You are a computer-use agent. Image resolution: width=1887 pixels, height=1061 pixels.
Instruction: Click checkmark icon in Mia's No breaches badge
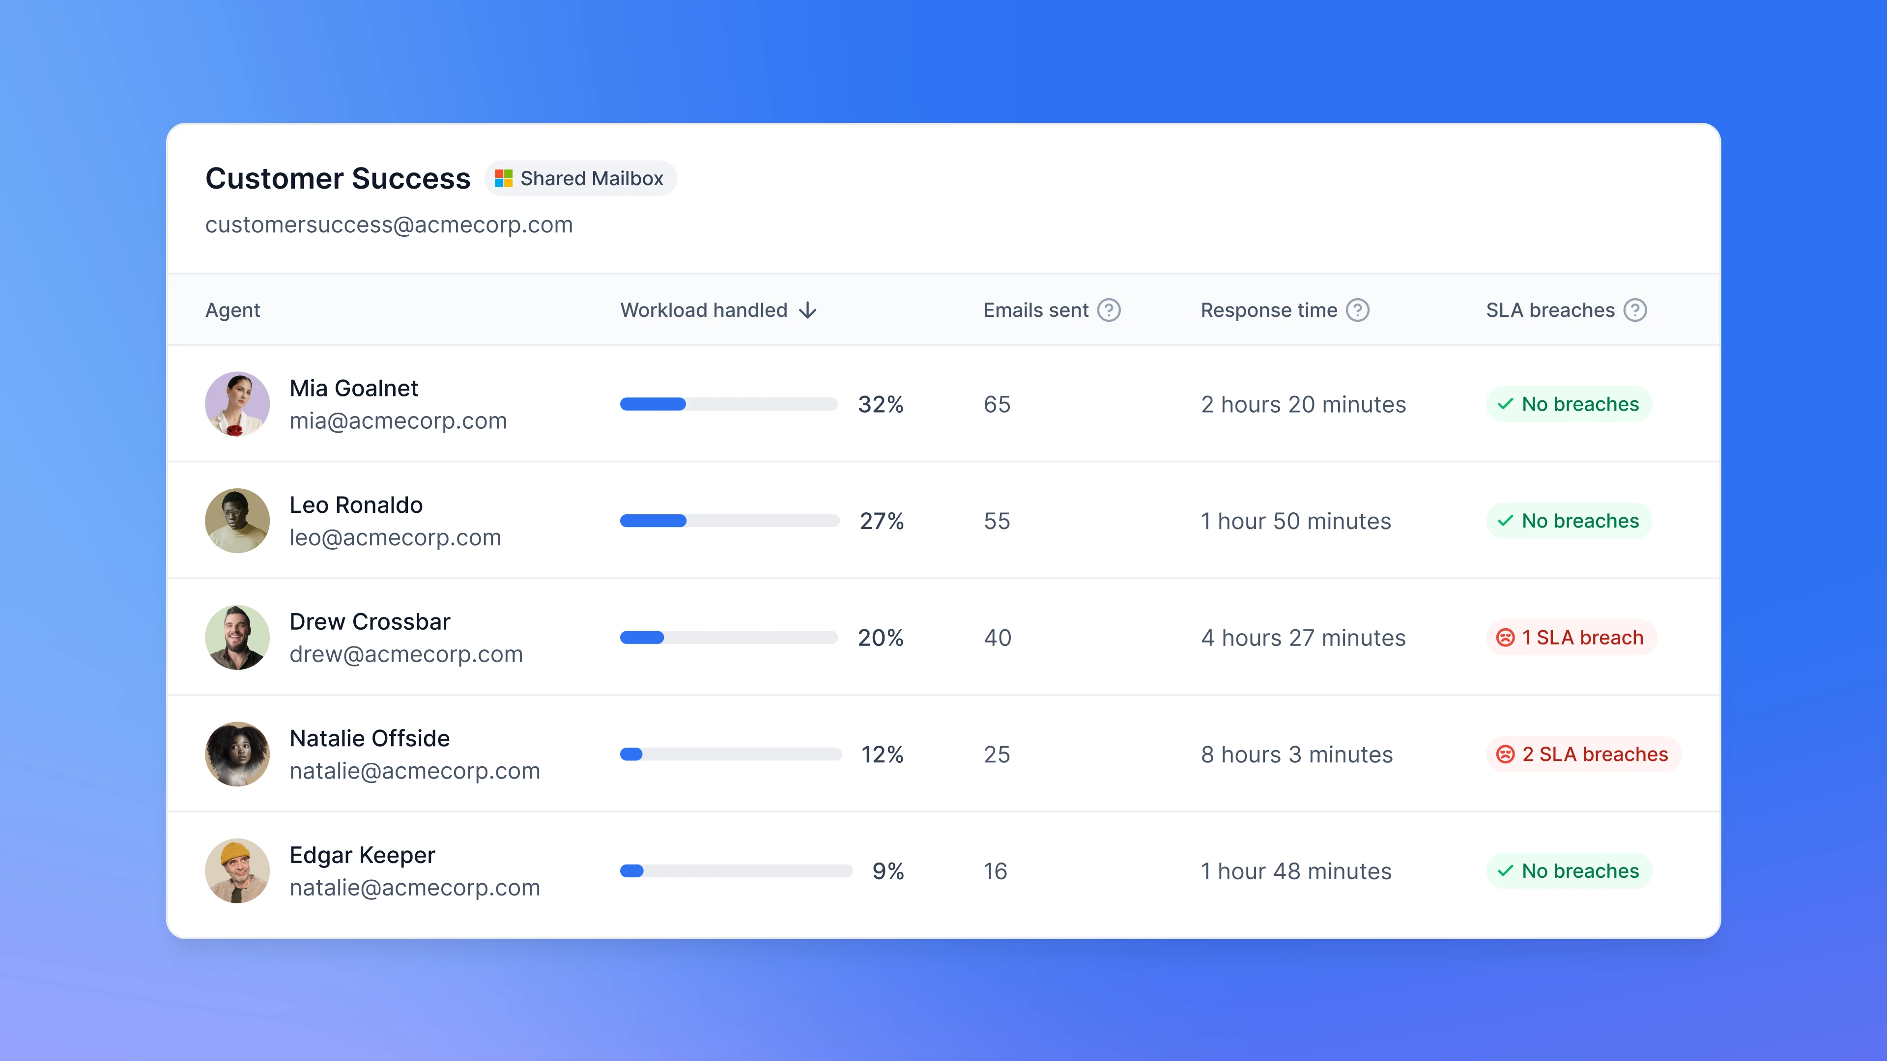(1505, 404)
